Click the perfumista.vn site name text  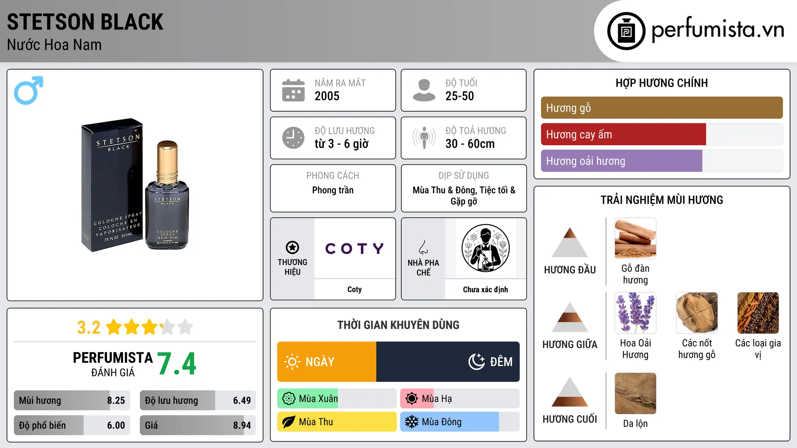(718, 30)
